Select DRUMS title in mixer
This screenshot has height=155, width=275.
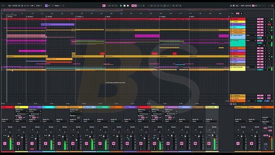pos(8,107)
